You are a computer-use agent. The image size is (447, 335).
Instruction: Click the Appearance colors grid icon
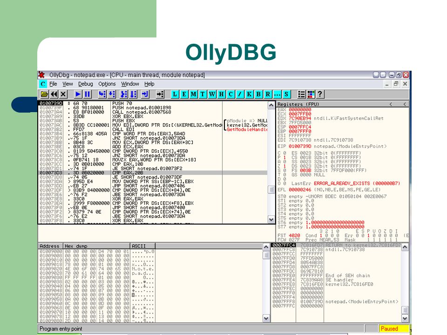tap(311, 94)
